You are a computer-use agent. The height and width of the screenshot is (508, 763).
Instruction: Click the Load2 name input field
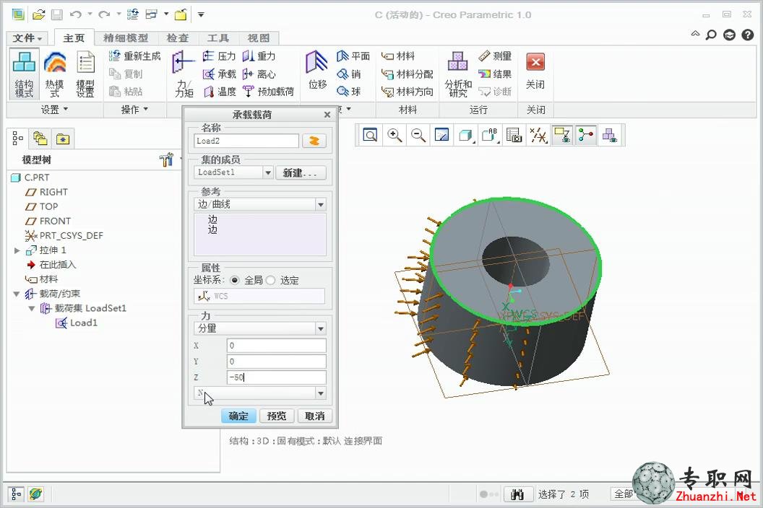click(x=246, y=141)
